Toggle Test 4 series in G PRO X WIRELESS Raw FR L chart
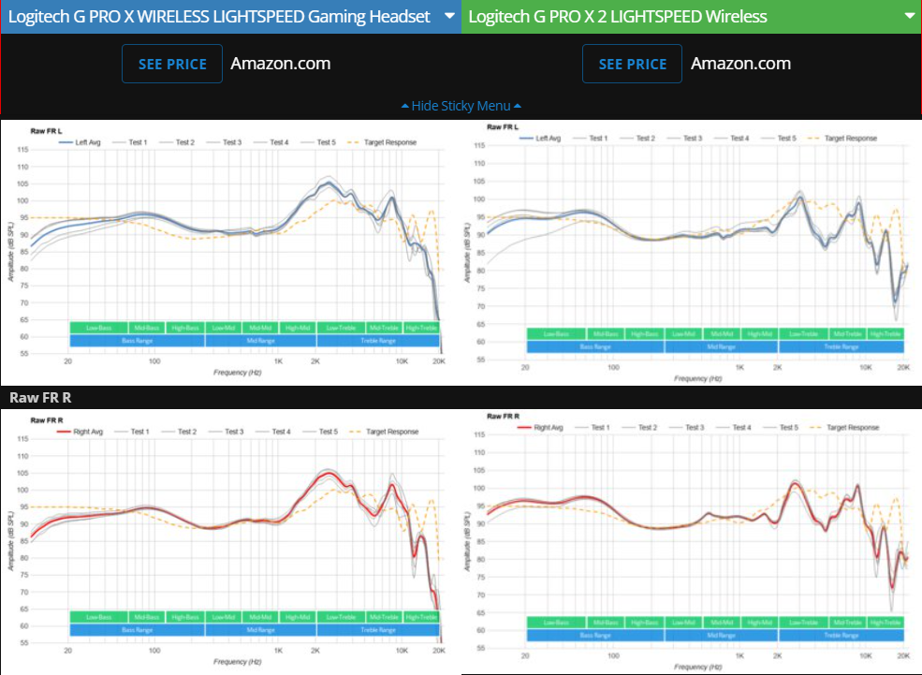This screenshot has width=922, height=675. [271, 142]
